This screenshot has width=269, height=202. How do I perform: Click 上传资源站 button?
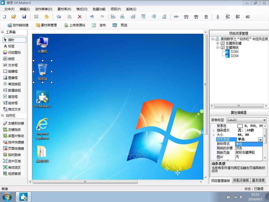click(x=75, y=25)
